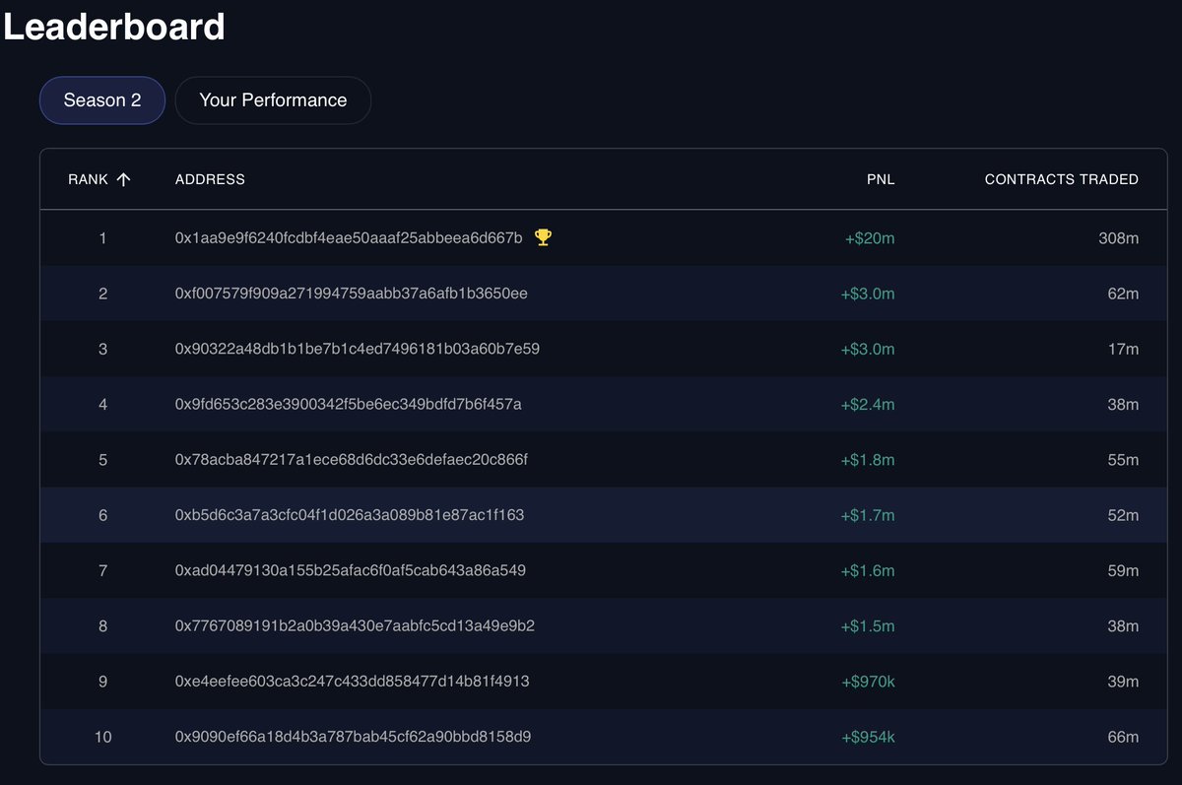Click the +$3.0m PNL in rank 3 row
The height and width of the screenshot is (785, 1182).
click(x=868, y=349)
